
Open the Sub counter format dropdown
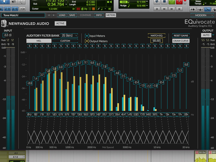tap(66, 5)
